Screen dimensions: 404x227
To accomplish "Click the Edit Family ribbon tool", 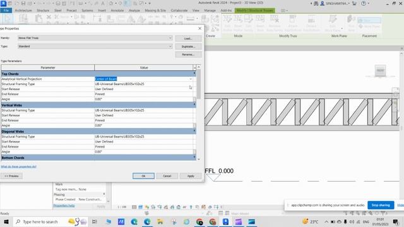I will pos(248,23).
